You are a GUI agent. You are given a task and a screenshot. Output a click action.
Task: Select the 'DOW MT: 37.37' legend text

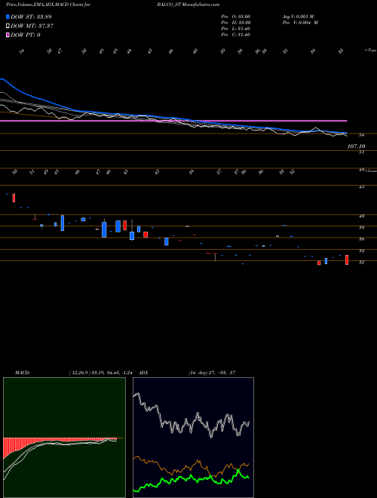point(32,26)
